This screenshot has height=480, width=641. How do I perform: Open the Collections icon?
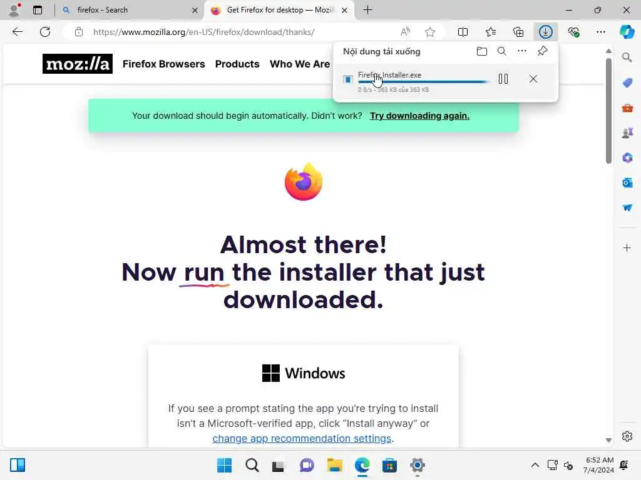[x=518, y=32]
